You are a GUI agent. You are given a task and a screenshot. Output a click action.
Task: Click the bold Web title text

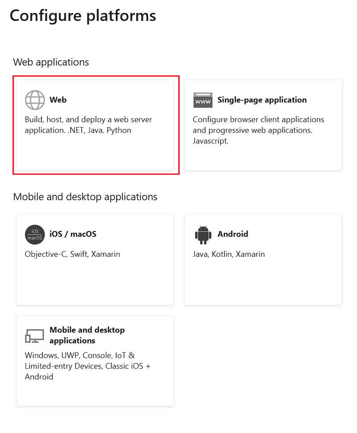click(x=58, y=100)
